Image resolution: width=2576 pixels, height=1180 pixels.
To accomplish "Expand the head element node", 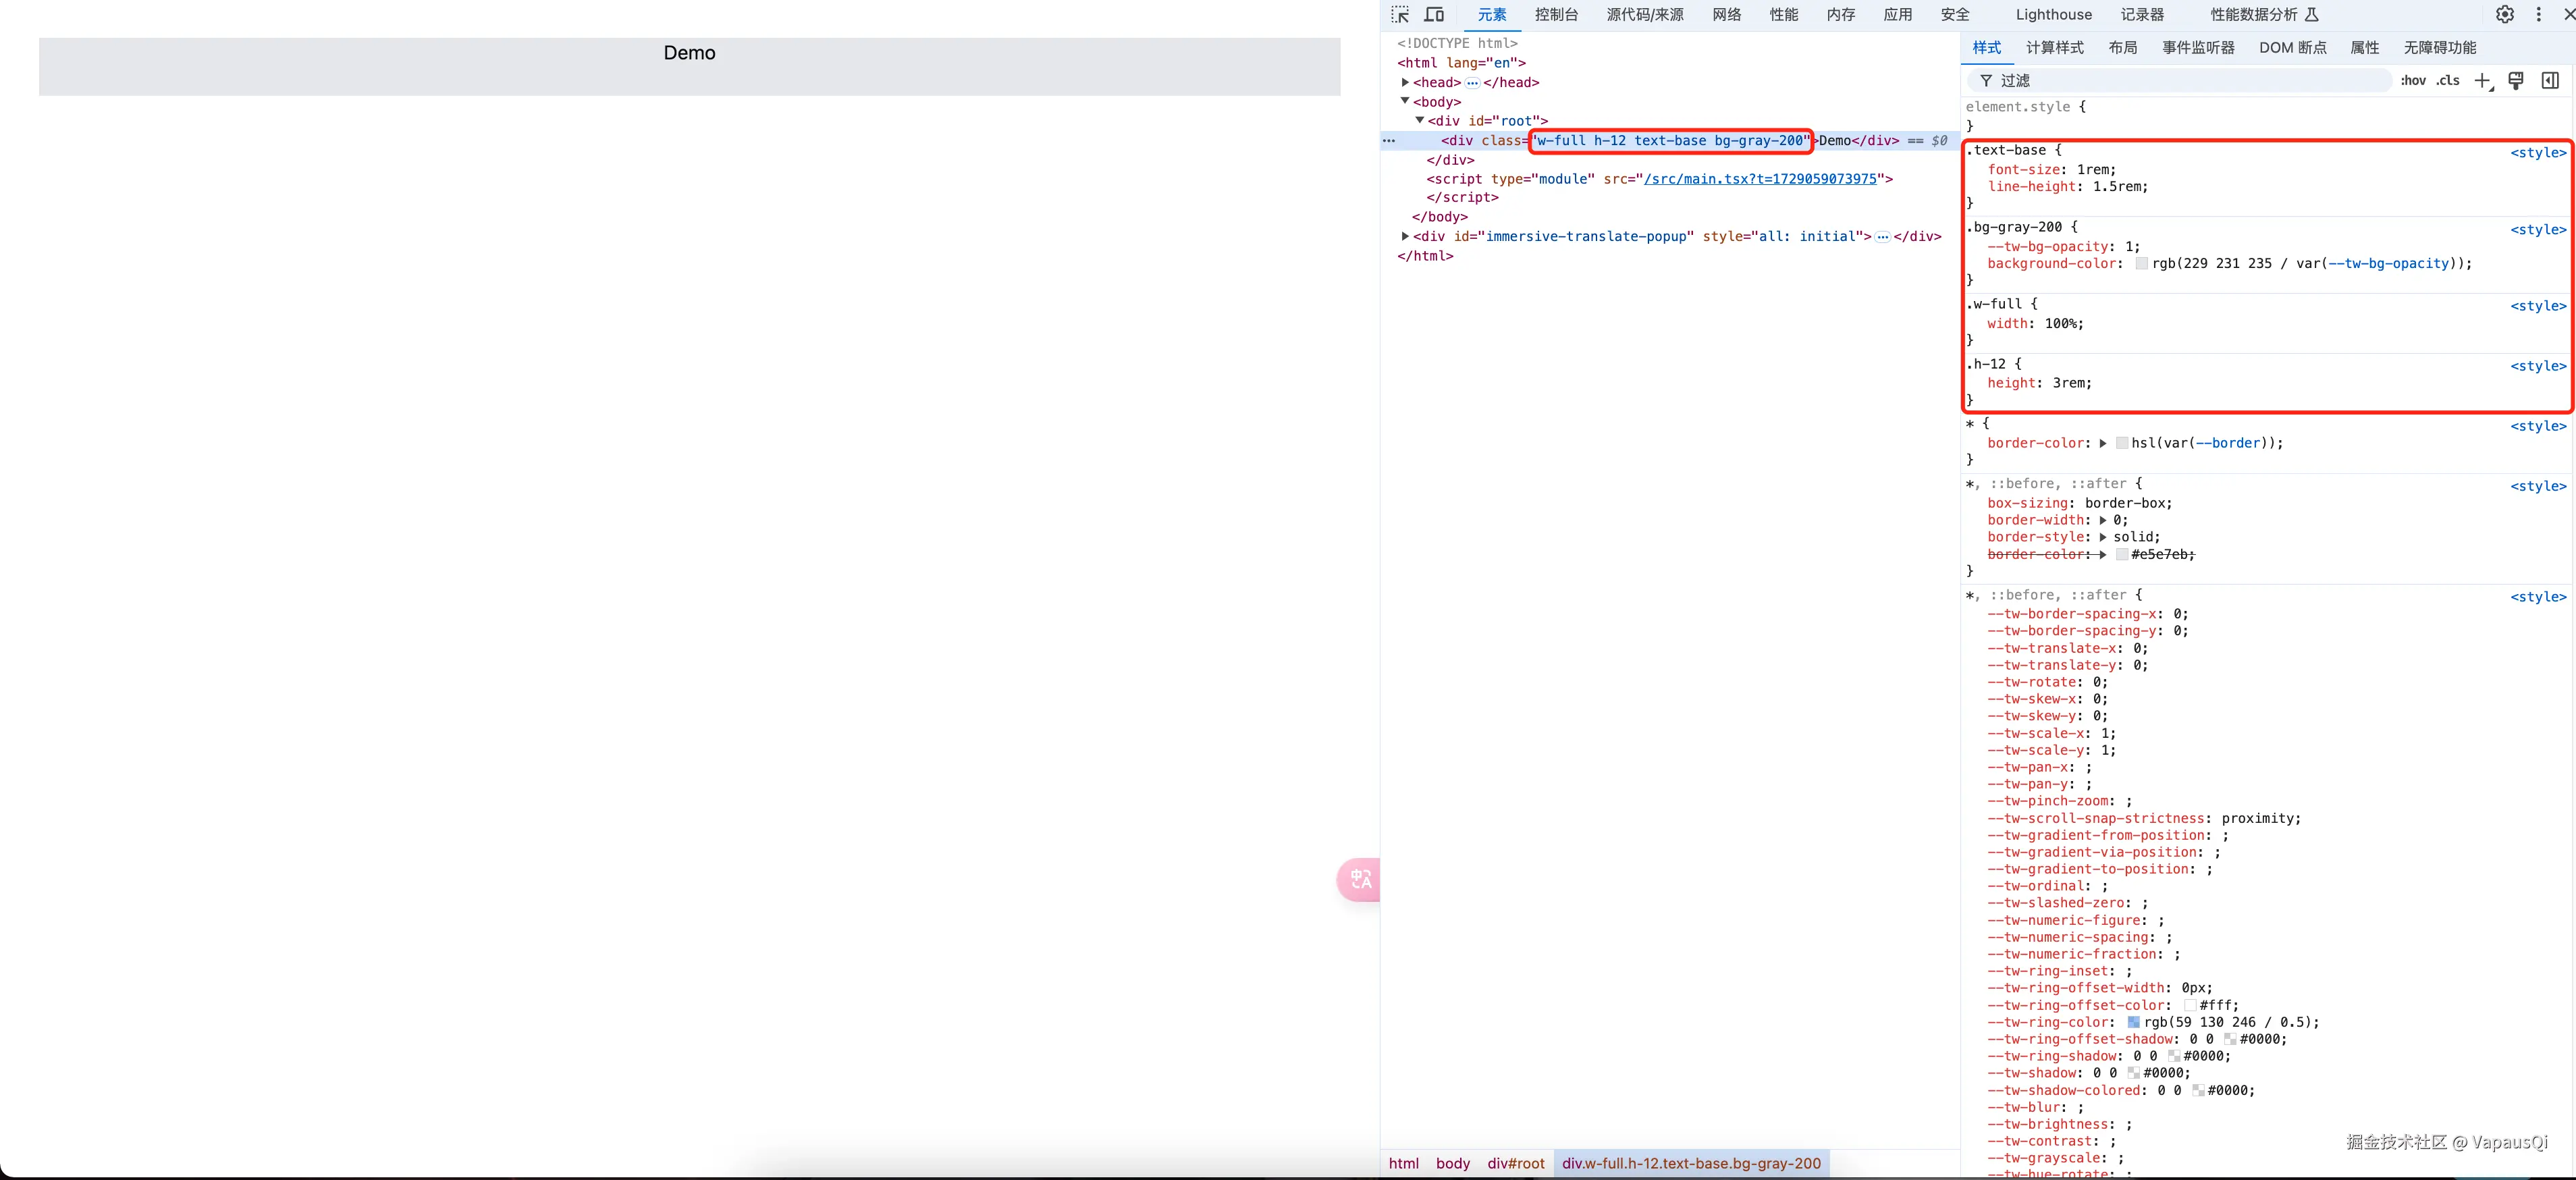I will (1405, 83).
